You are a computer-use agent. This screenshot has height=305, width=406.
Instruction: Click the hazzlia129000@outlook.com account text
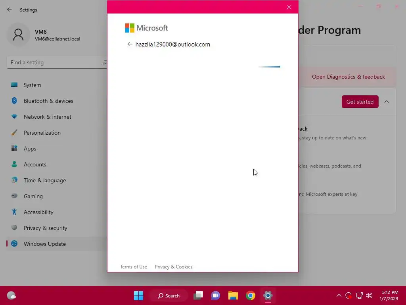pyautogui.click(x=173, y=44)
